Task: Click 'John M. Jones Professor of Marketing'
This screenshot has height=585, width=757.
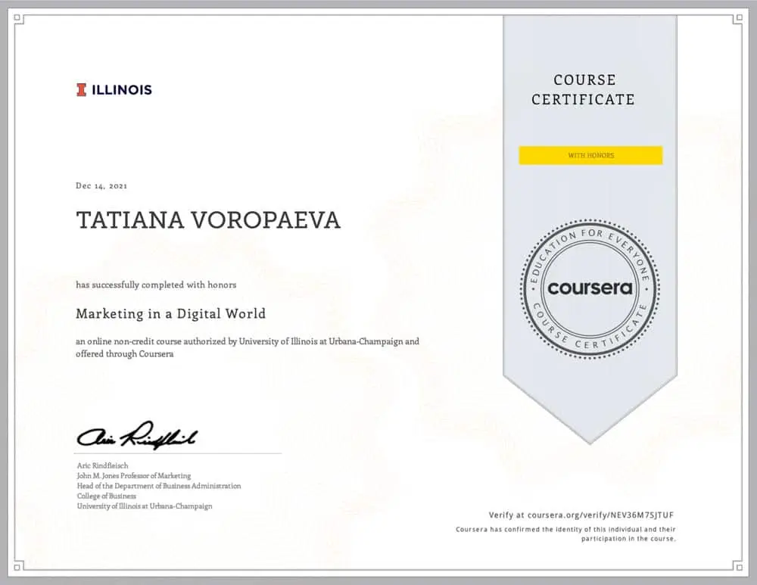Action: point(134,476)
